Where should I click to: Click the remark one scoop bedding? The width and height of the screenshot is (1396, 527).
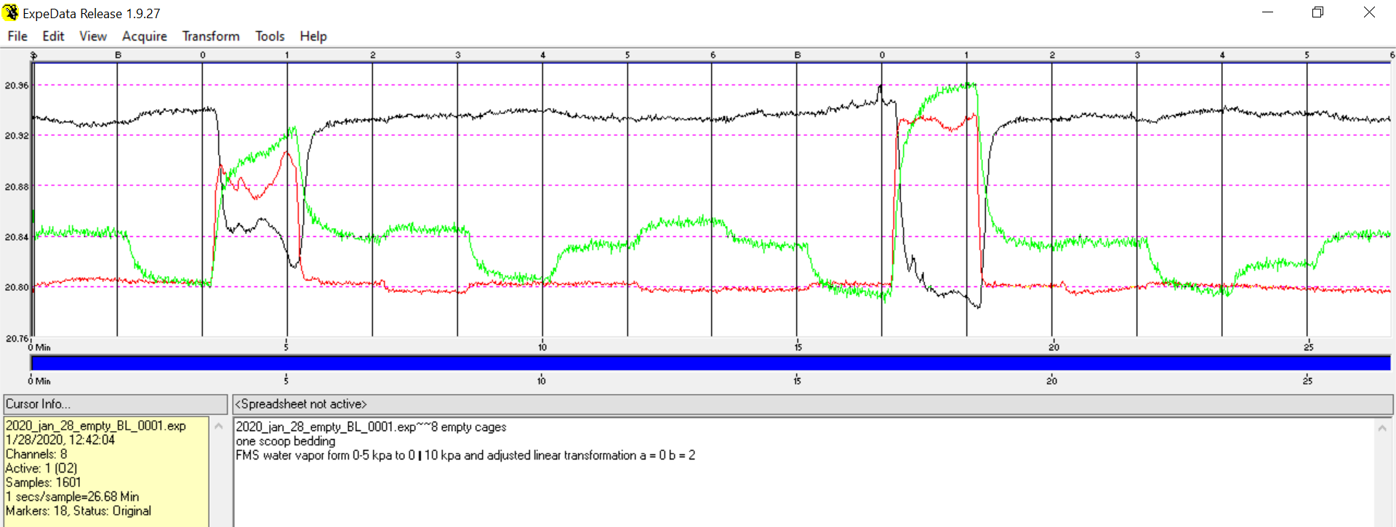[286, 441]
